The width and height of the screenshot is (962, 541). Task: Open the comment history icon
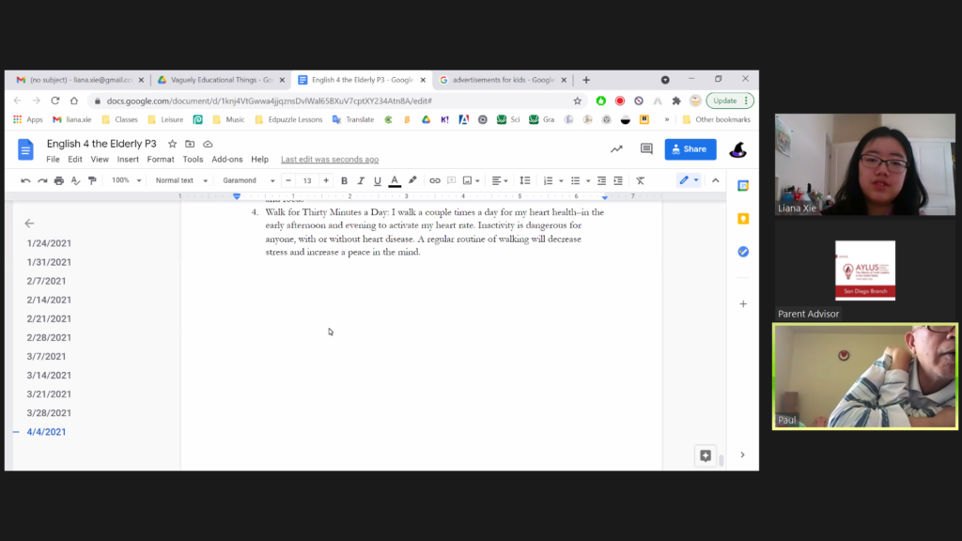tap(646, 149)
